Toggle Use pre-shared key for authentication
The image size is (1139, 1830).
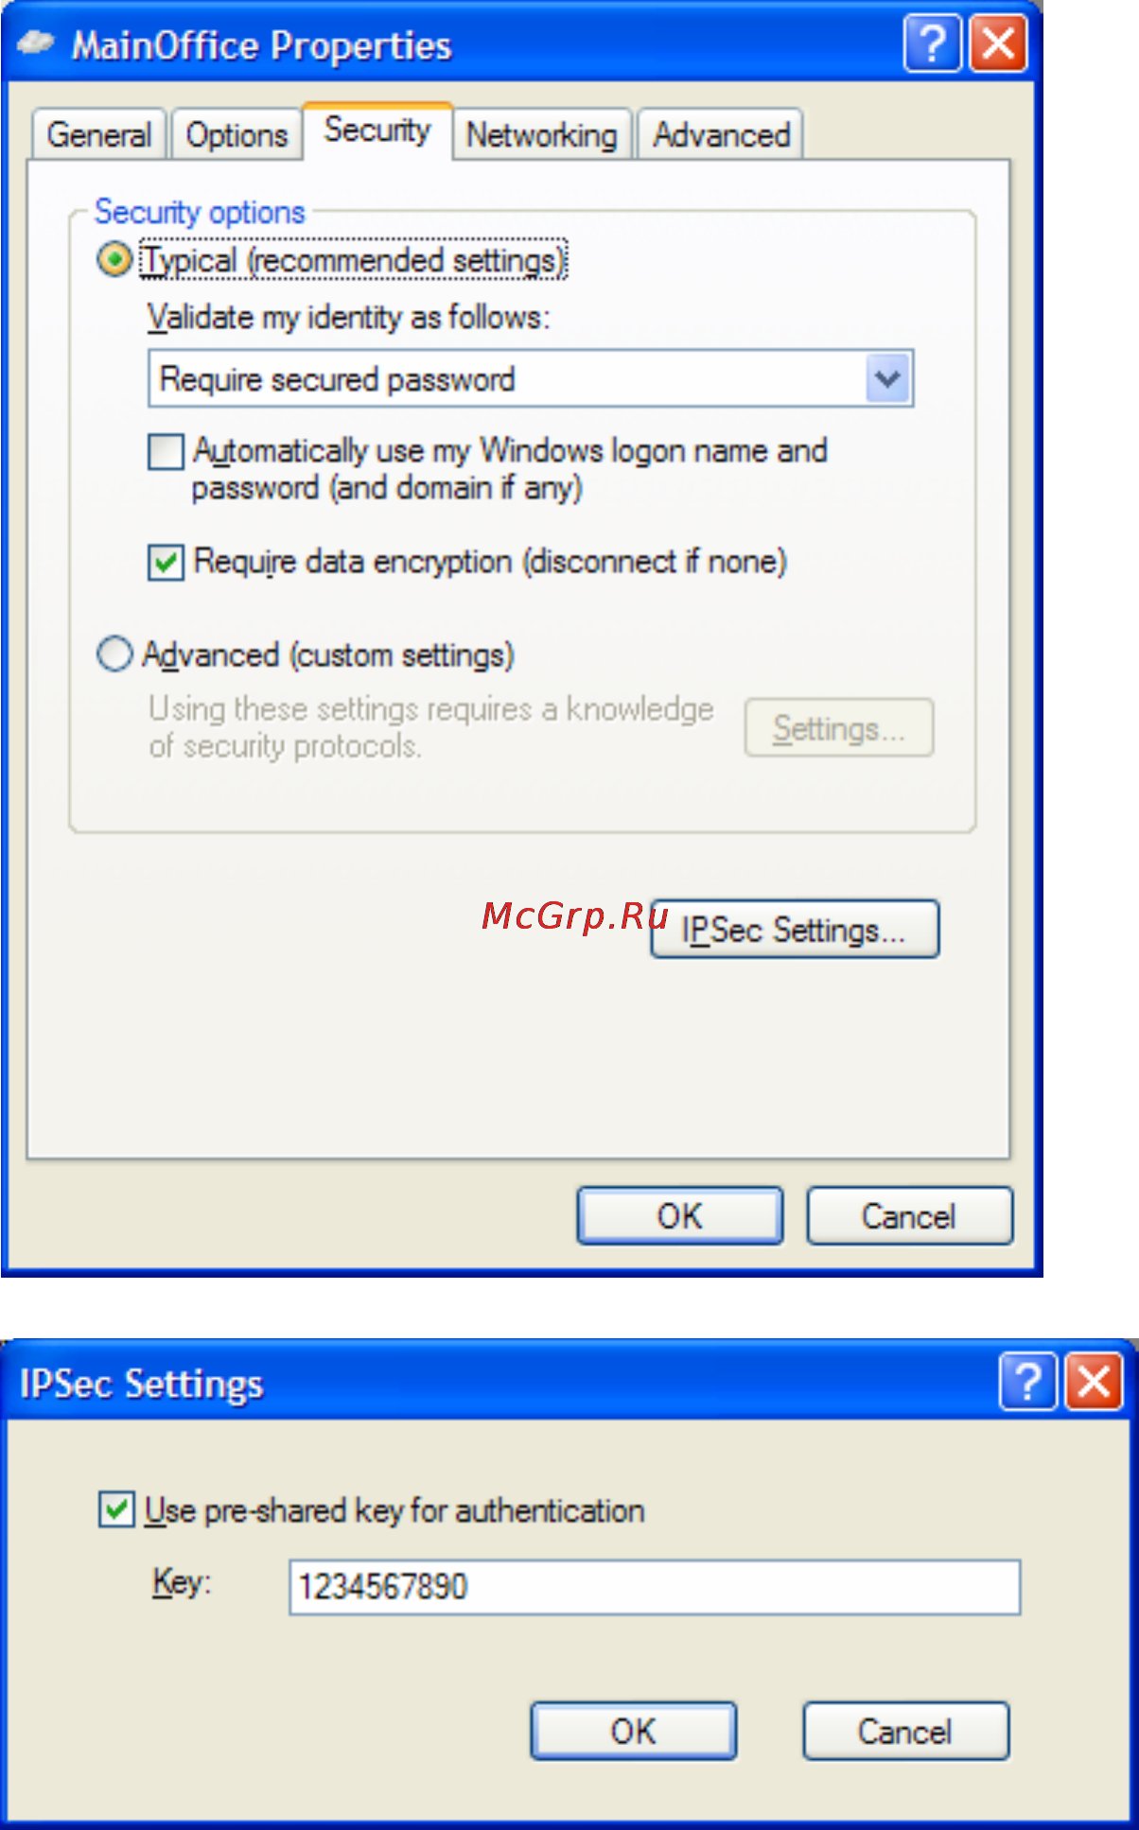(116, 1509)
